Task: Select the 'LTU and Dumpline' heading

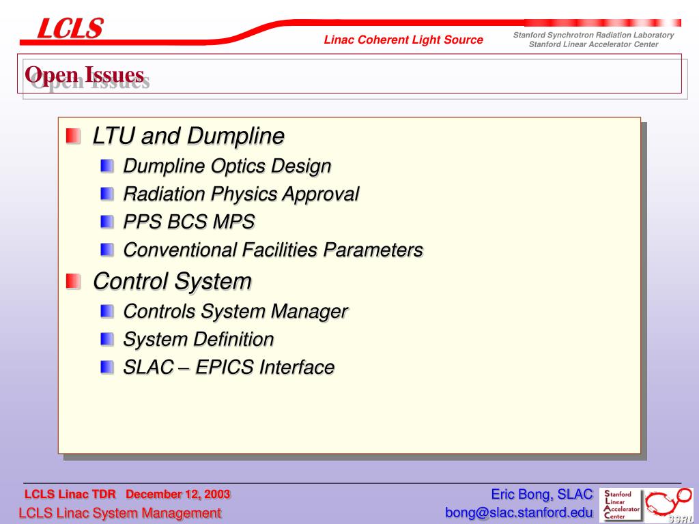Action: [188, 136]
